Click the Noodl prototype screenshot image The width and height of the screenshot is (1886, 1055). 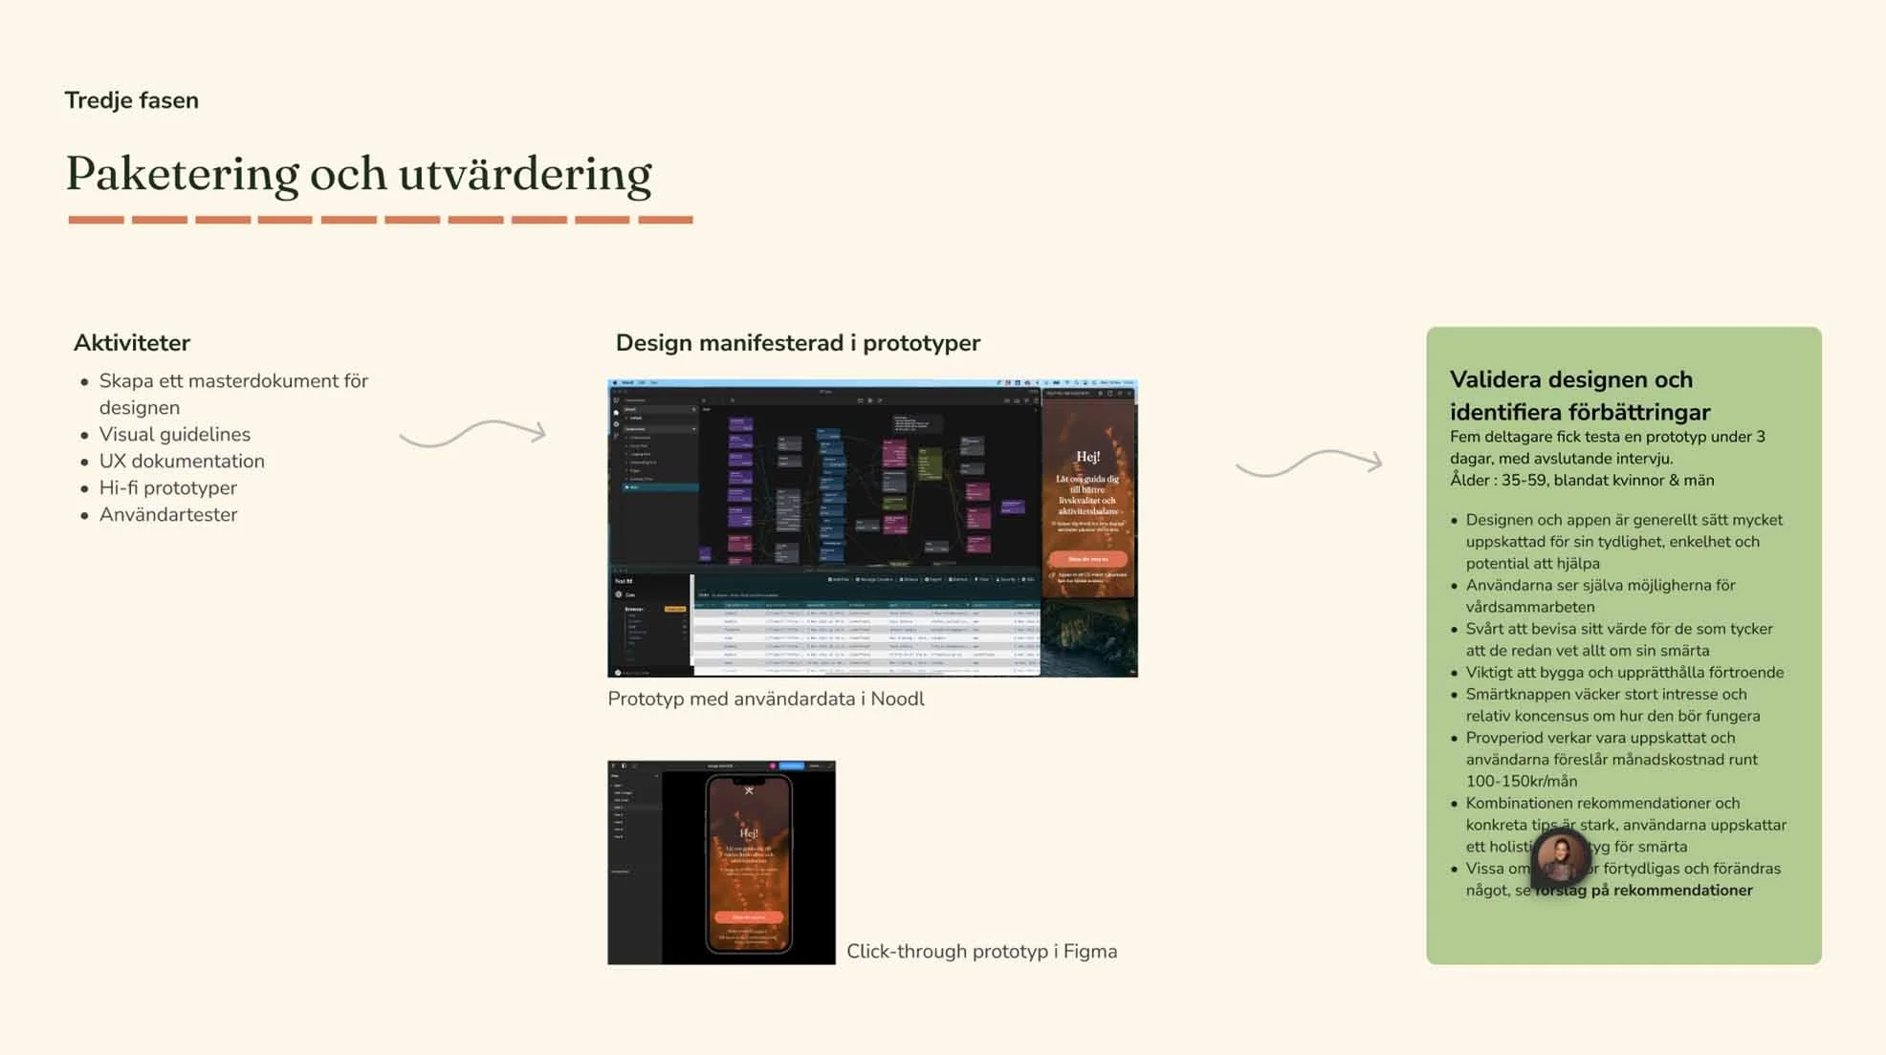[x=871, y=527]
